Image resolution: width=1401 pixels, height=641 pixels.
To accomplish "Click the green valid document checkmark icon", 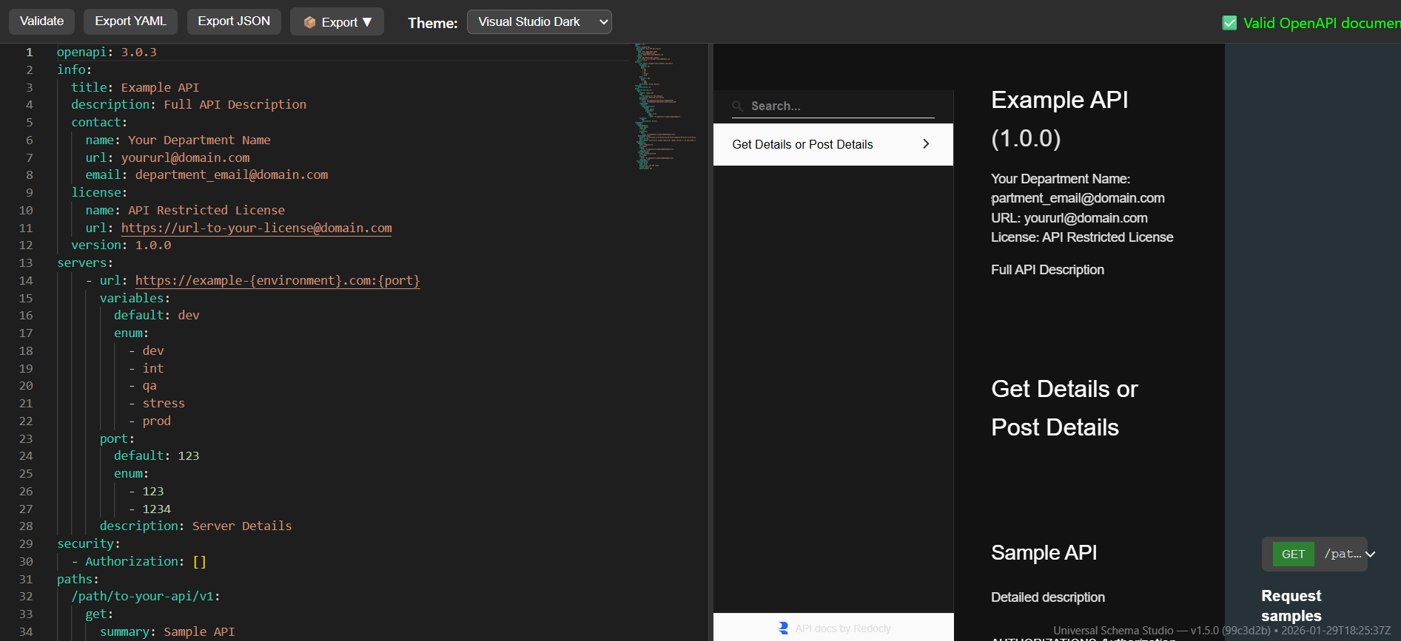I will (x=1229, y=23).
